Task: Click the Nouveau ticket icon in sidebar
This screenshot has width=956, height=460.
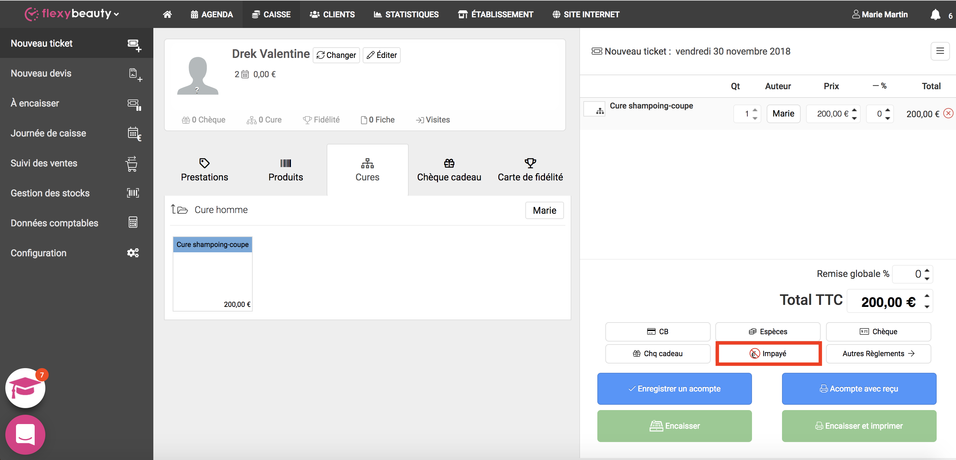Action: tap(134, 45)
